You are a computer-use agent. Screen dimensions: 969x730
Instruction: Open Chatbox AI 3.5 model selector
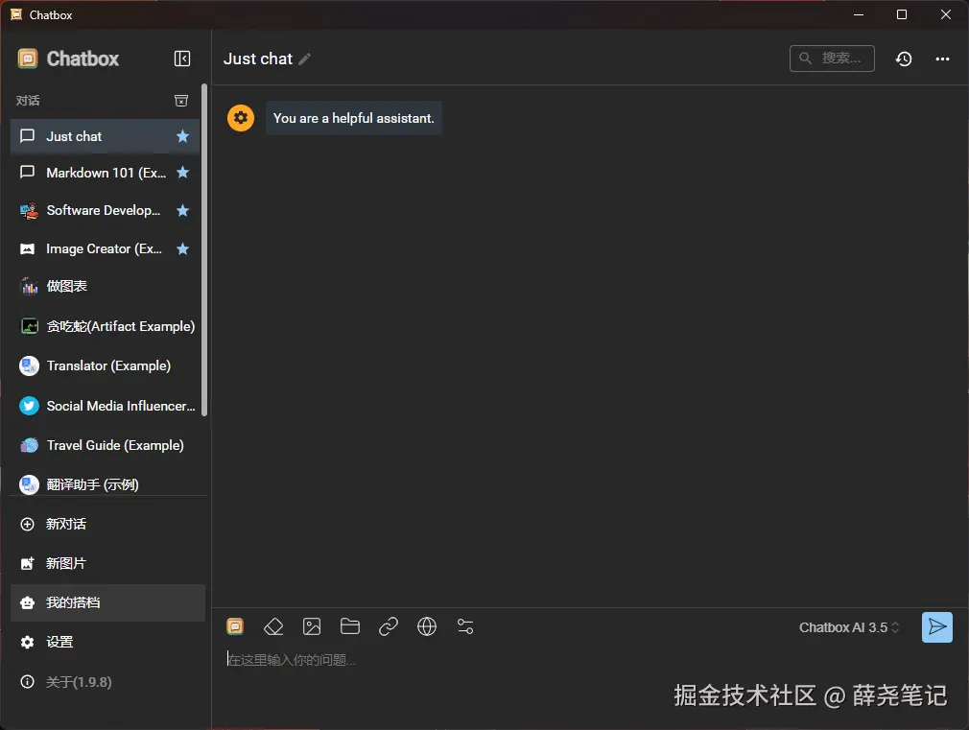848,627
